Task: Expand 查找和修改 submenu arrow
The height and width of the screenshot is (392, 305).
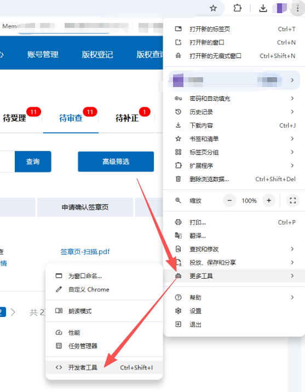Action: click(292, 249)
